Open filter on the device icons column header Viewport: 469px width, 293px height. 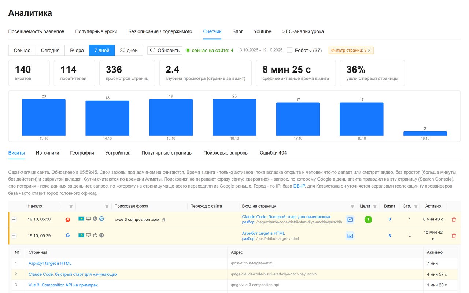pos(107,207)
